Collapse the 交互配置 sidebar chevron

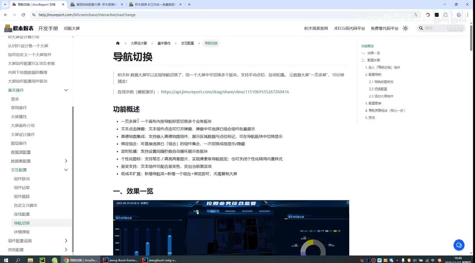66,170
